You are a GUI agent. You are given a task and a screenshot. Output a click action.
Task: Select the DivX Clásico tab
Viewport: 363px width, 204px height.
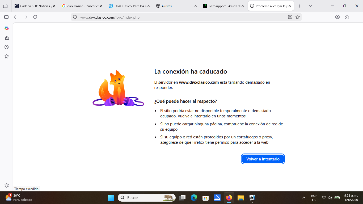pos(129,6)
